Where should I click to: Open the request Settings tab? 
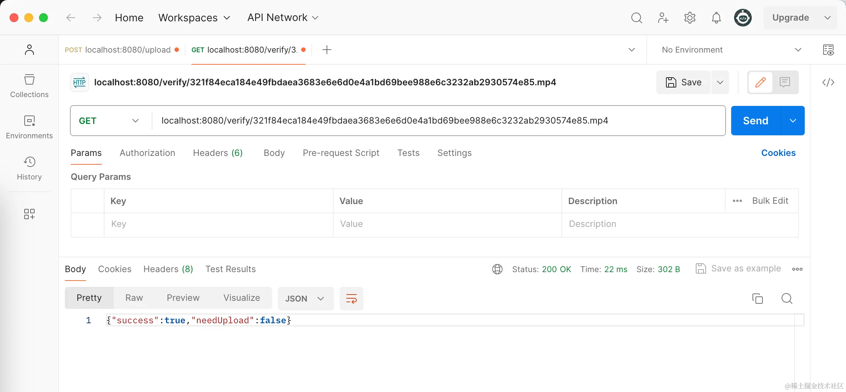click(x=454, y=153)
